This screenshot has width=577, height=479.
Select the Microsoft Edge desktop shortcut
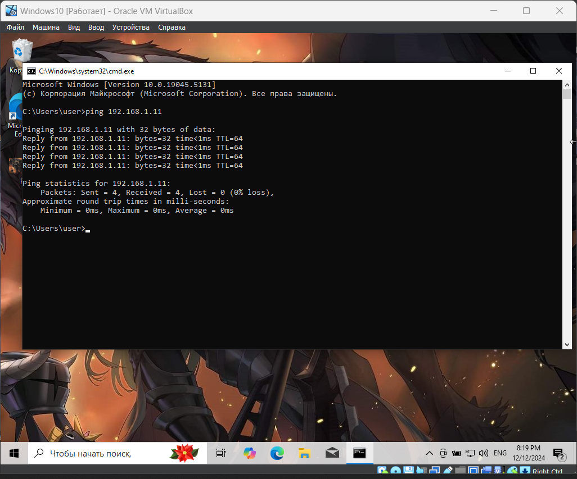point(15,114)
